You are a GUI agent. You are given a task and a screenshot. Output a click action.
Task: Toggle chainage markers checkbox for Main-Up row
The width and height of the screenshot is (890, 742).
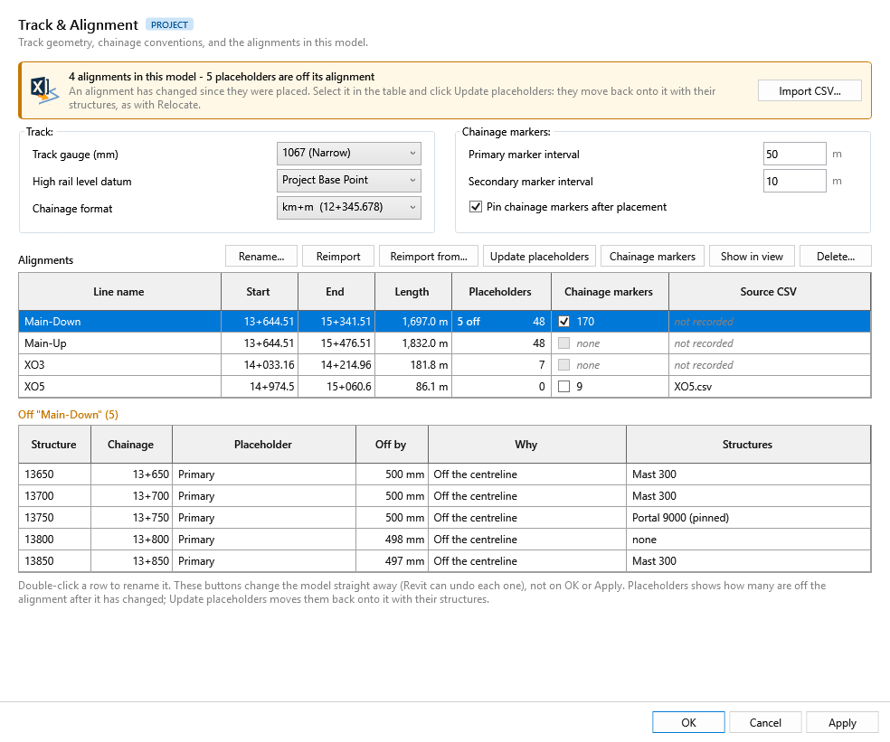[x=563, y=343]
